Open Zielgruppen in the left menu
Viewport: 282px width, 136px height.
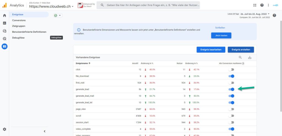tap(19, 26)
